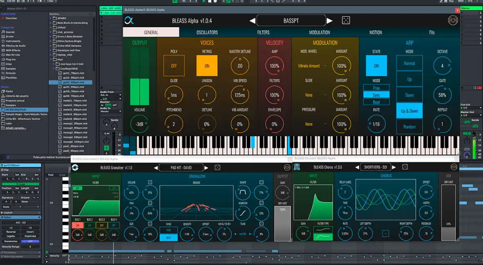Open BLEASS brand emblem in Alpha header
This screenshot has width=483, height=265.
(453, 21)
